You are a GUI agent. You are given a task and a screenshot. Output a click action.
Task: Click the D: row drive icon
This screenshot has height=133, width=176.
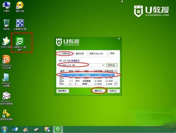pos(61,78)
